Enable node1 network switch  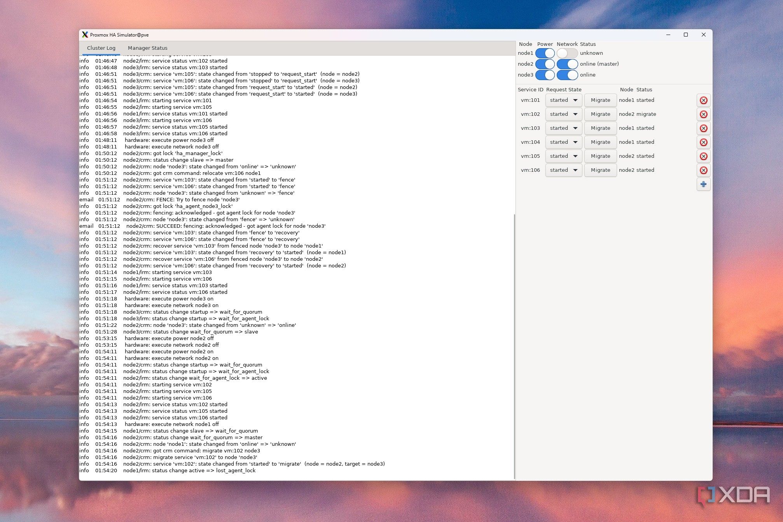tap(567, 53)
